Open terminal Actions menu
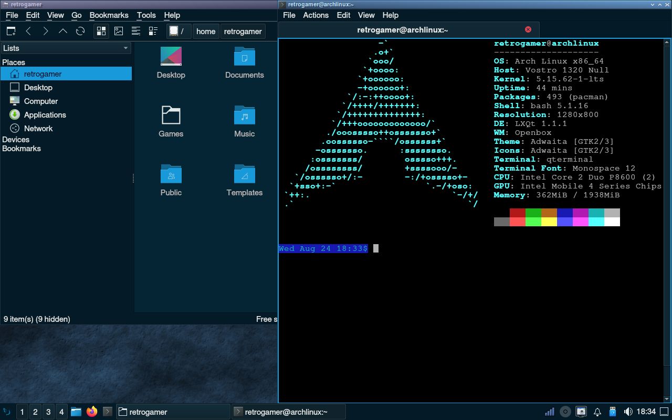Viewport: 672px width, 420px height. [x=316, y=15]
